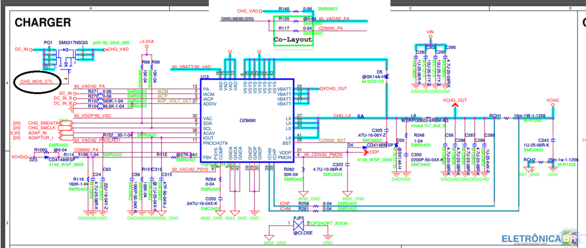Click the R140 resistor in Co-Layout
This screenshot has width=586, height=248.
tap(284, 10)
